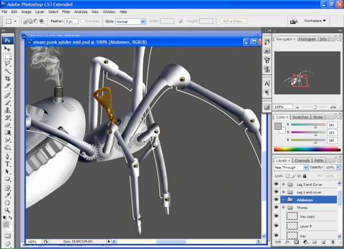Select the Gradient tool

pyautogui.click(x=7, y=133)
